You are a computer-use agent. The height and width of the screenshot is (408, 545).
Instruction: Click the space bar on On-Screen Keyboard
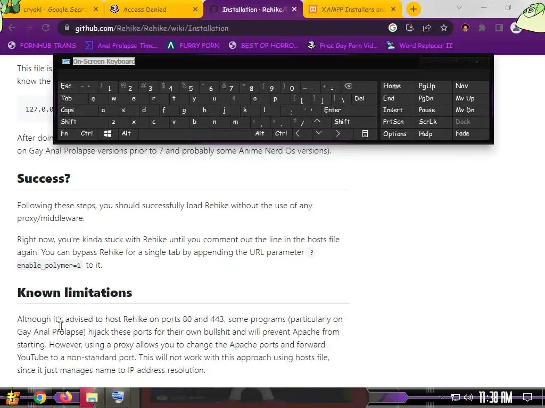[x=195, y=133]
